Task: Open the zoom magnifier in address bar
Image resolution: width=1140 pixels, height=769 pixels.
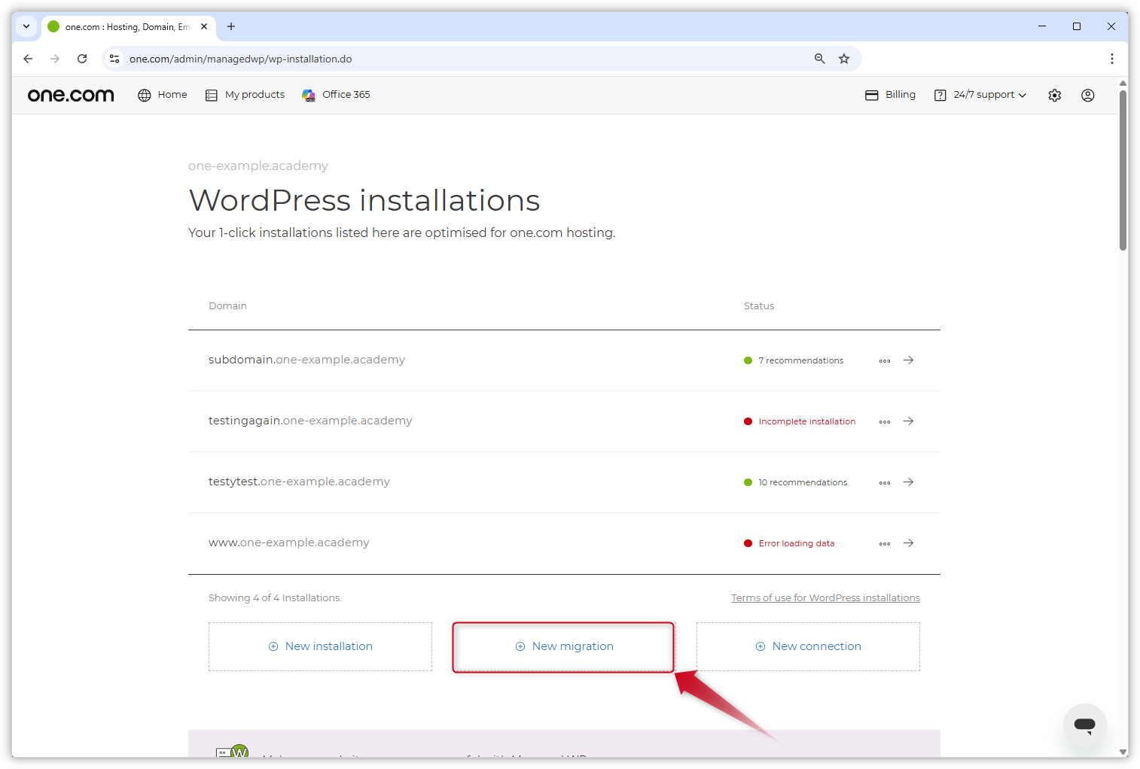Action: (x=820, y=59)
